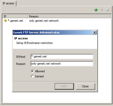Click the yellow plus icon beside *.gene6.net
The image size is (113, 106).
pos(5,20)
